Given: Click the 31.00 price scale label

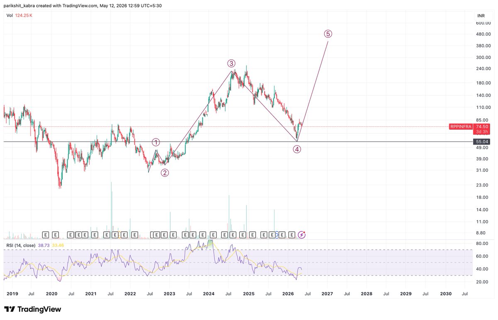Looking at the screenshot, I should click(x=483, y=170).
